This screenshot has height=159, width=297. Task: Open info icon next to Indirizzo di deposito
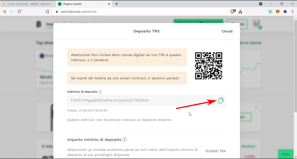100,92
